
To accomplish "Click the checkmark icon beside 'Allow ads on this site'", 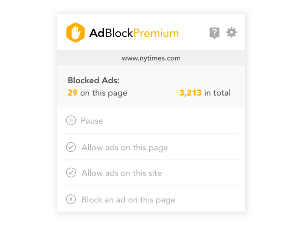I will pyautogui.click(x=71, y=173).
